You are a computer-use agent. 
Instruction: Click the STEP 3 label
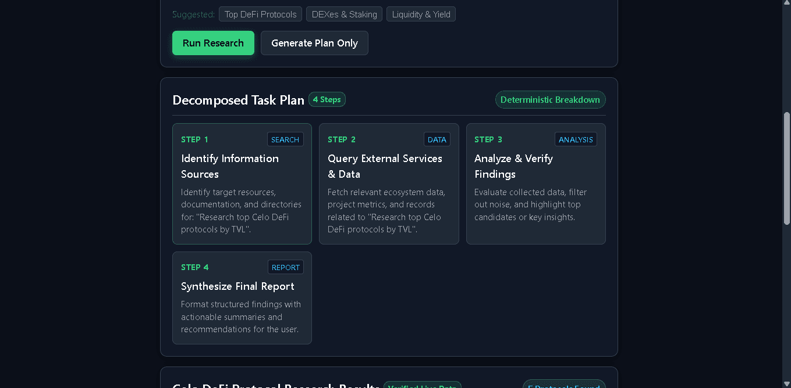(x=488, y=139)
